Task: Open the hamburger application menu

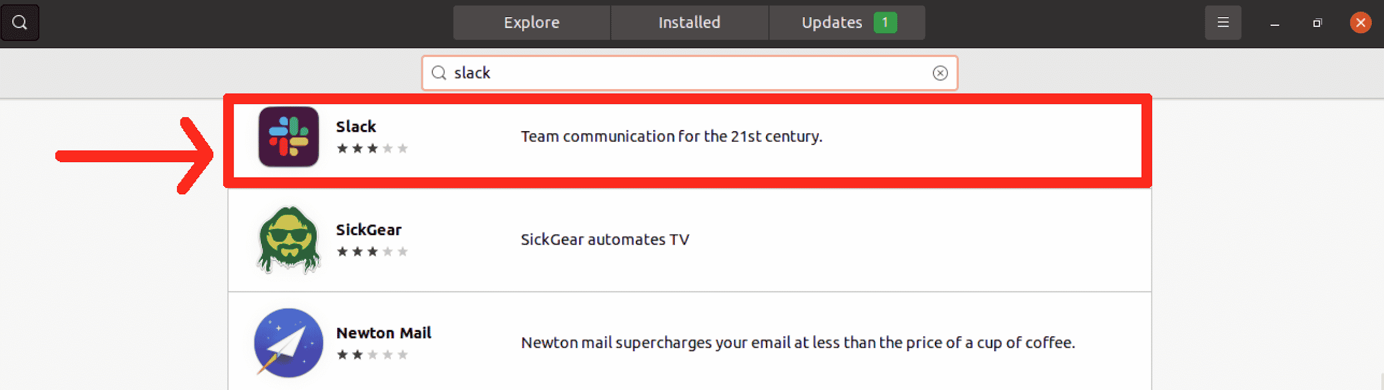Action: click(x=1223, y=22)
